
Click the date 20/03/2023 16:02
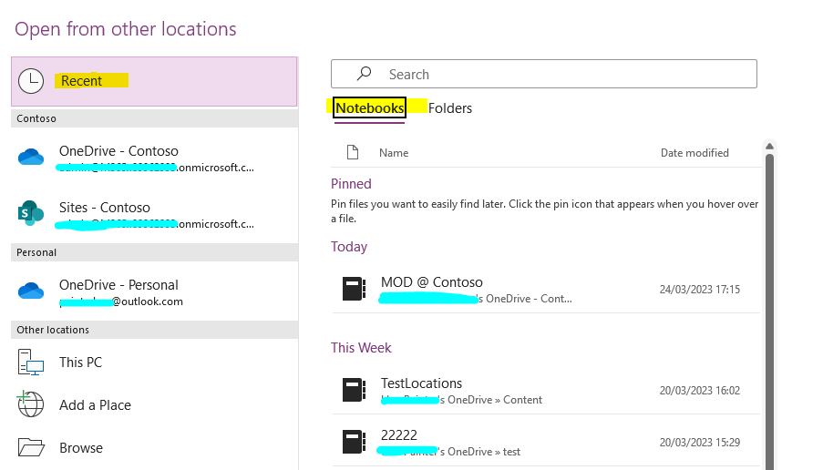point(700,391)
